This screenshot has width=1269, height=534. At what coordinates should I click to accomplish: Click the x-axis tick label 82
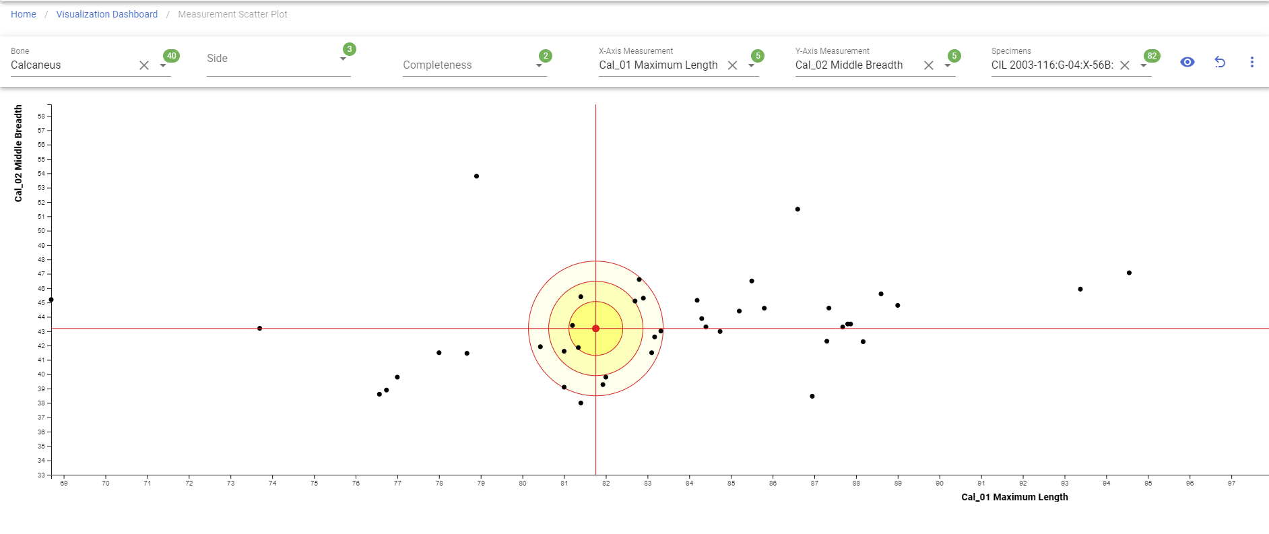click(x=606, y=483)
